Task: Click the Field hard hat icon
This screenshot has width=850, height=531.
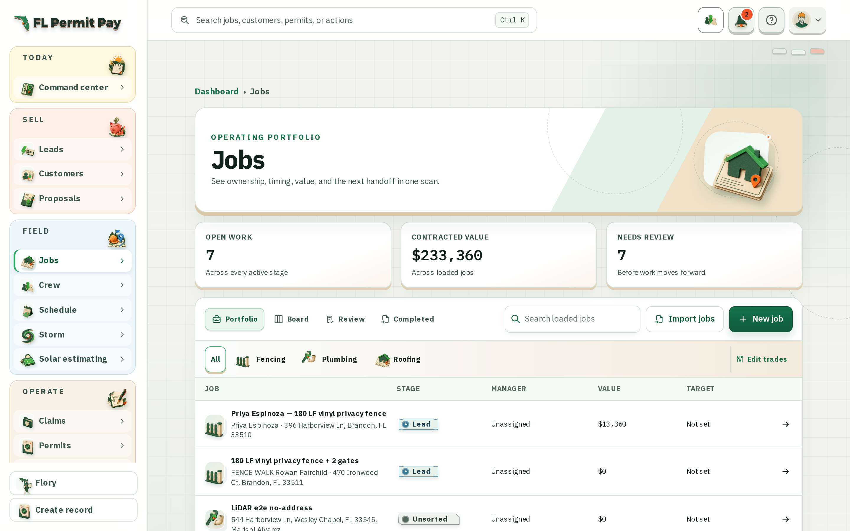Action: (x=117, y=238)
